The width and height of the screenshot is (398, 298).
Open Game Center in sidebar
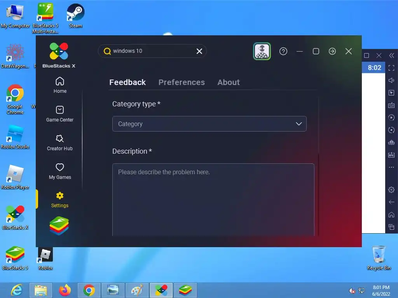pyautogui.click(x=59, y=114)
